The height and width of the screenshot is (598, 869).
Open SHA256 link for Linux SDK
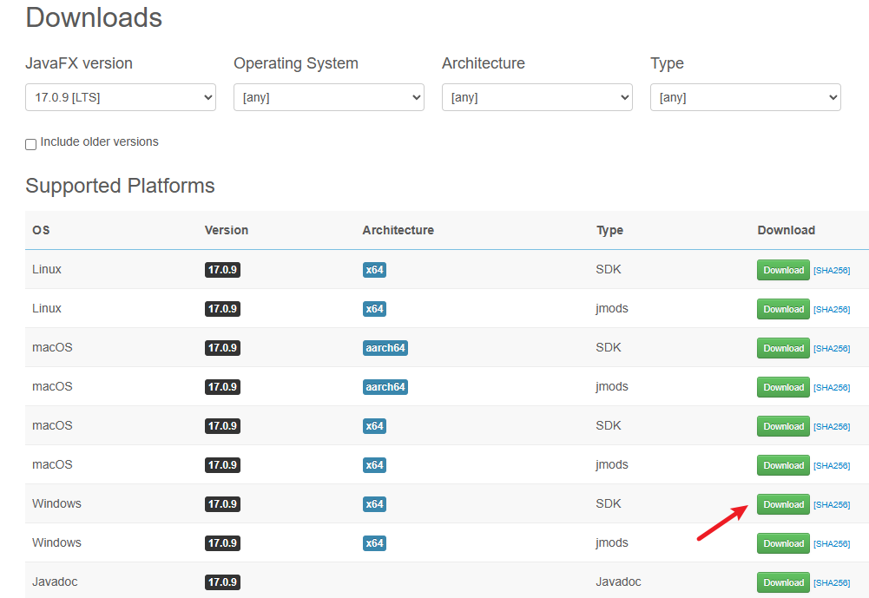click(x=832, y=271)
